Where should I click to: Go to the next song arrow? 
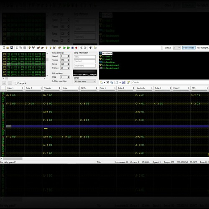tap(85, 48)
